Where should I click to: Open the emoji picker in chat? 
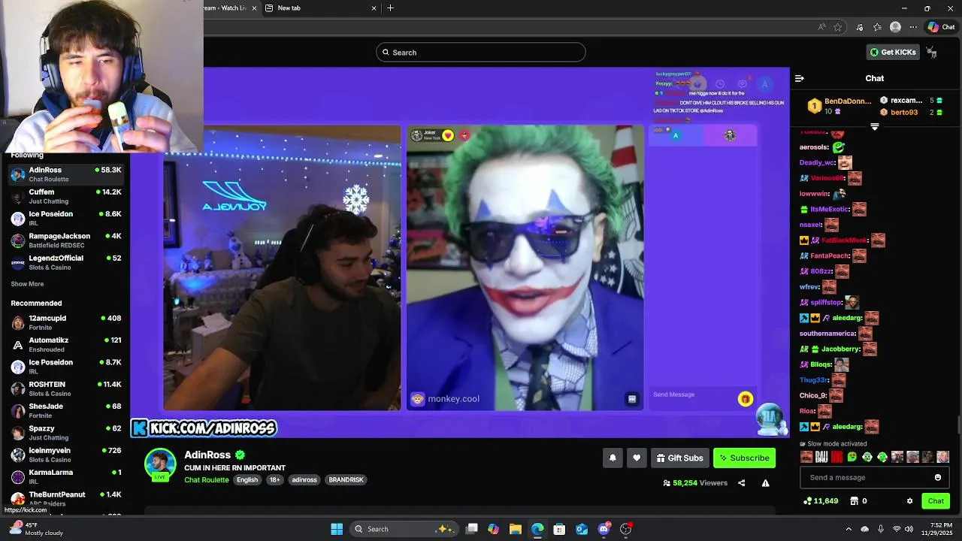point(938,477)
